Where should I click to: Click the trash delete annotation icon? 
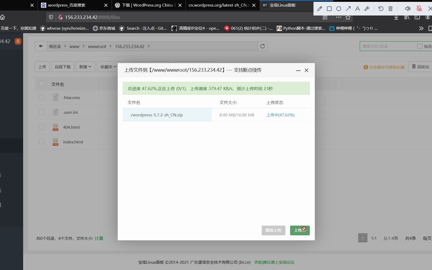[390, 9]
